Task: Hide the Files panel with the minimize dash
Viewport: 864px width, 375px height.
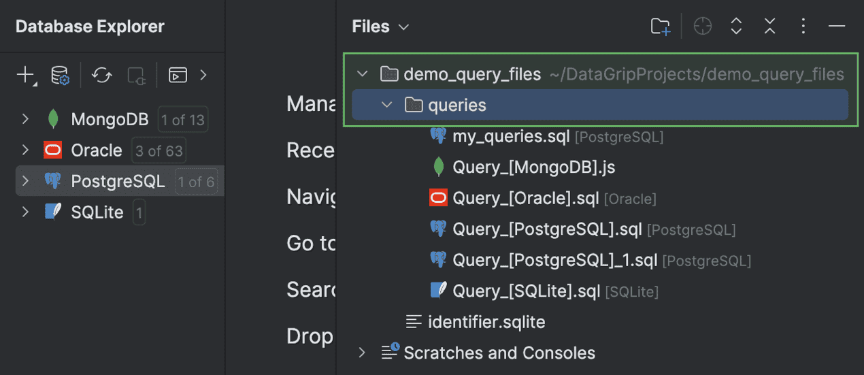Action: tap(837, 27)
